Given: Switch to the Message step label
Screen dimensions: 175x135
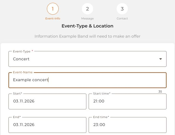Looking at the screenshot, I should (x=88, y=19).
